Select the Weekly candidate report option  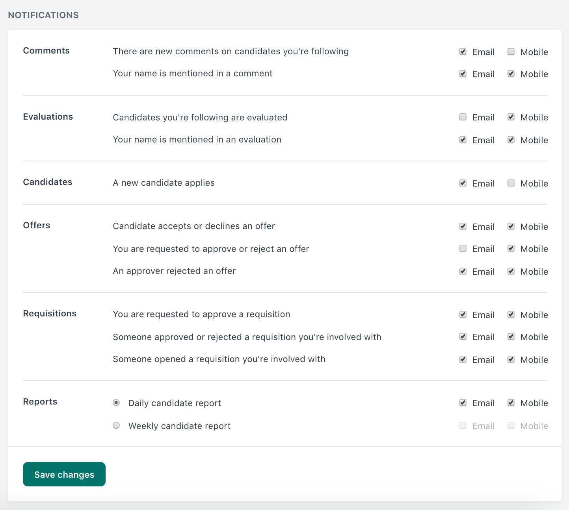tap(116, 425)
